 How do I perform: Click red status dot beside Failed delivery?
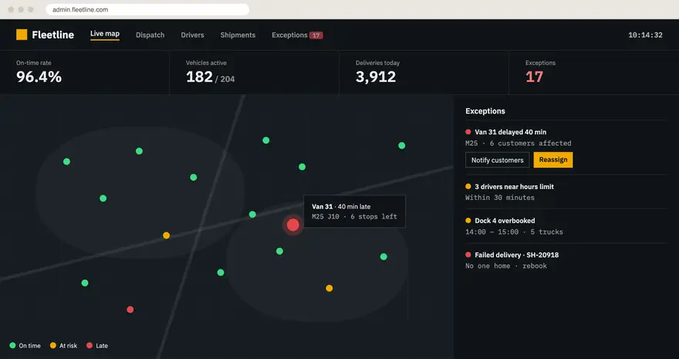(468, 255)
